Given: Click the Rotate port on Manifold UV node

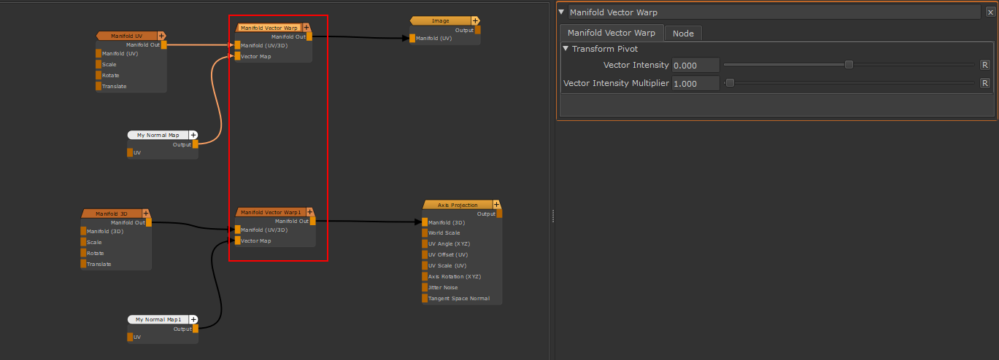Looking at the screenshot, I should click(99, 75).
